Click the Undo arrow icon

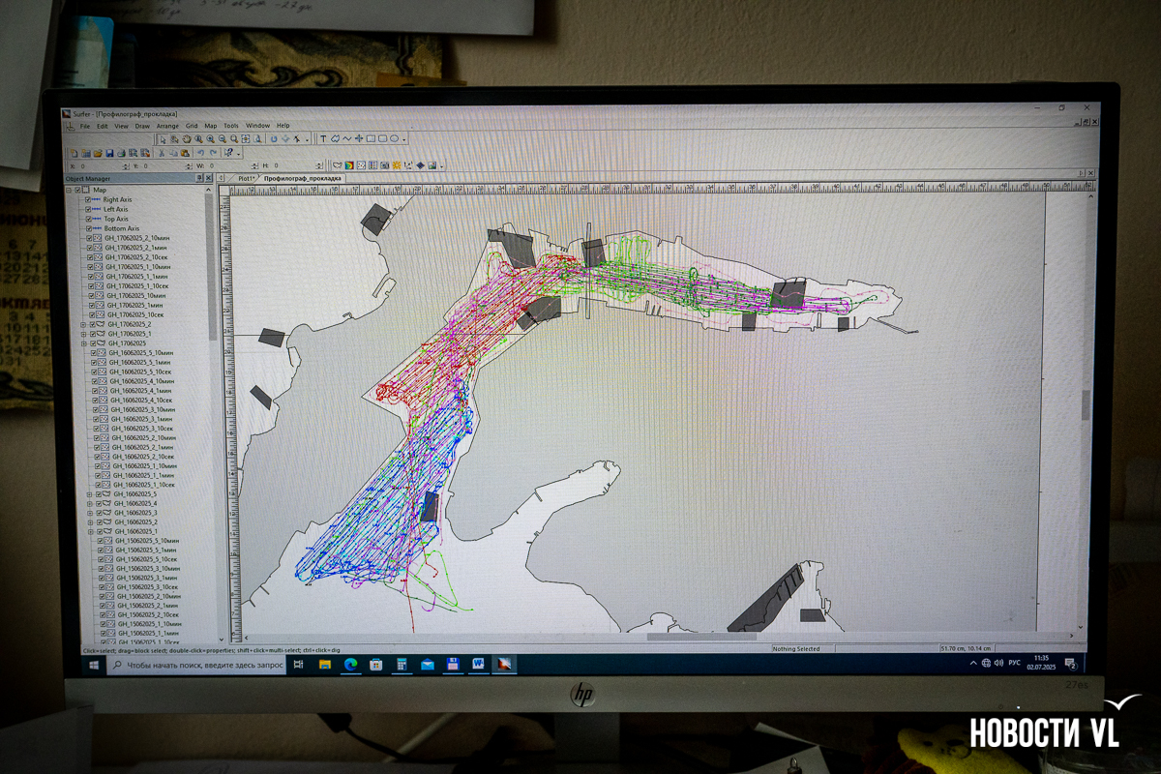tap(200, 153)
